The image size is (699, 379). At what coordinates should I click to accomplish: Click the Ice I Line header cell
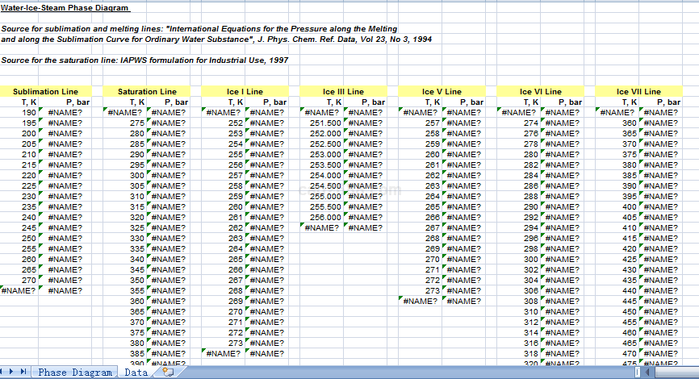click(245, 92)
